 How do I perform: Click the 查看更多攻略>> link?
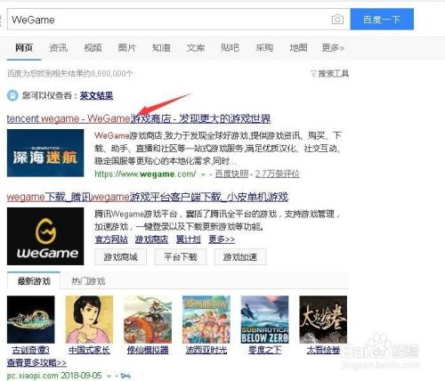pos(36,362)
